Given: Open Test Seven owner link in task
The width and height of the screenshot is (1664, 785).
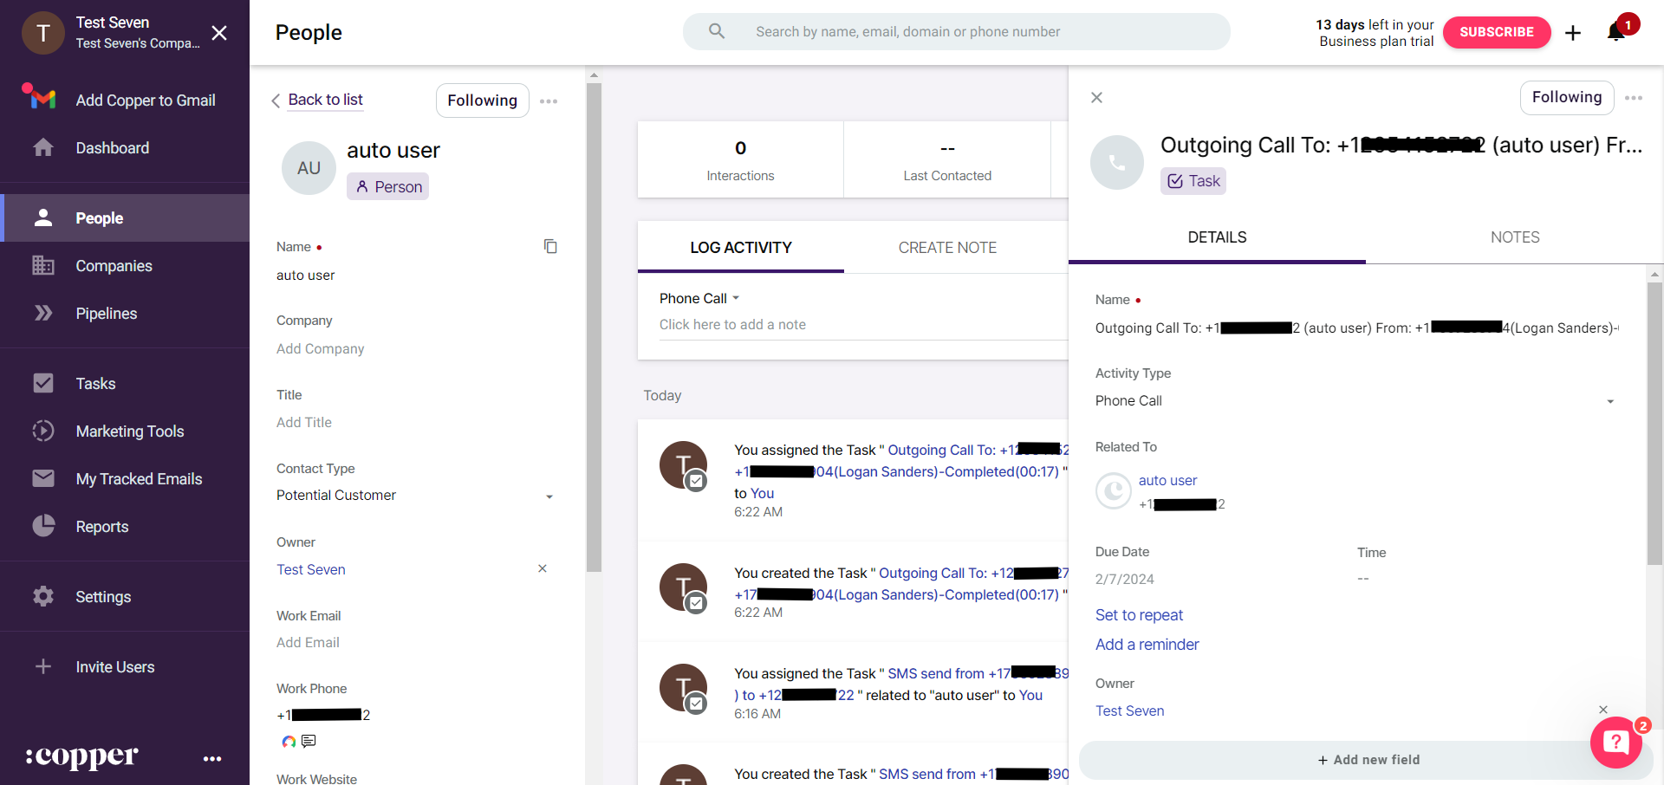Looking at the screenshot, I should coord(1129,710).
